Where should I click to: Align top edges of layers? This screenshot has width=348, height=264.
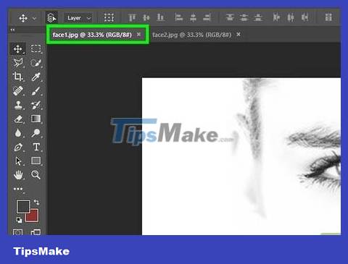tap(132, 17)
